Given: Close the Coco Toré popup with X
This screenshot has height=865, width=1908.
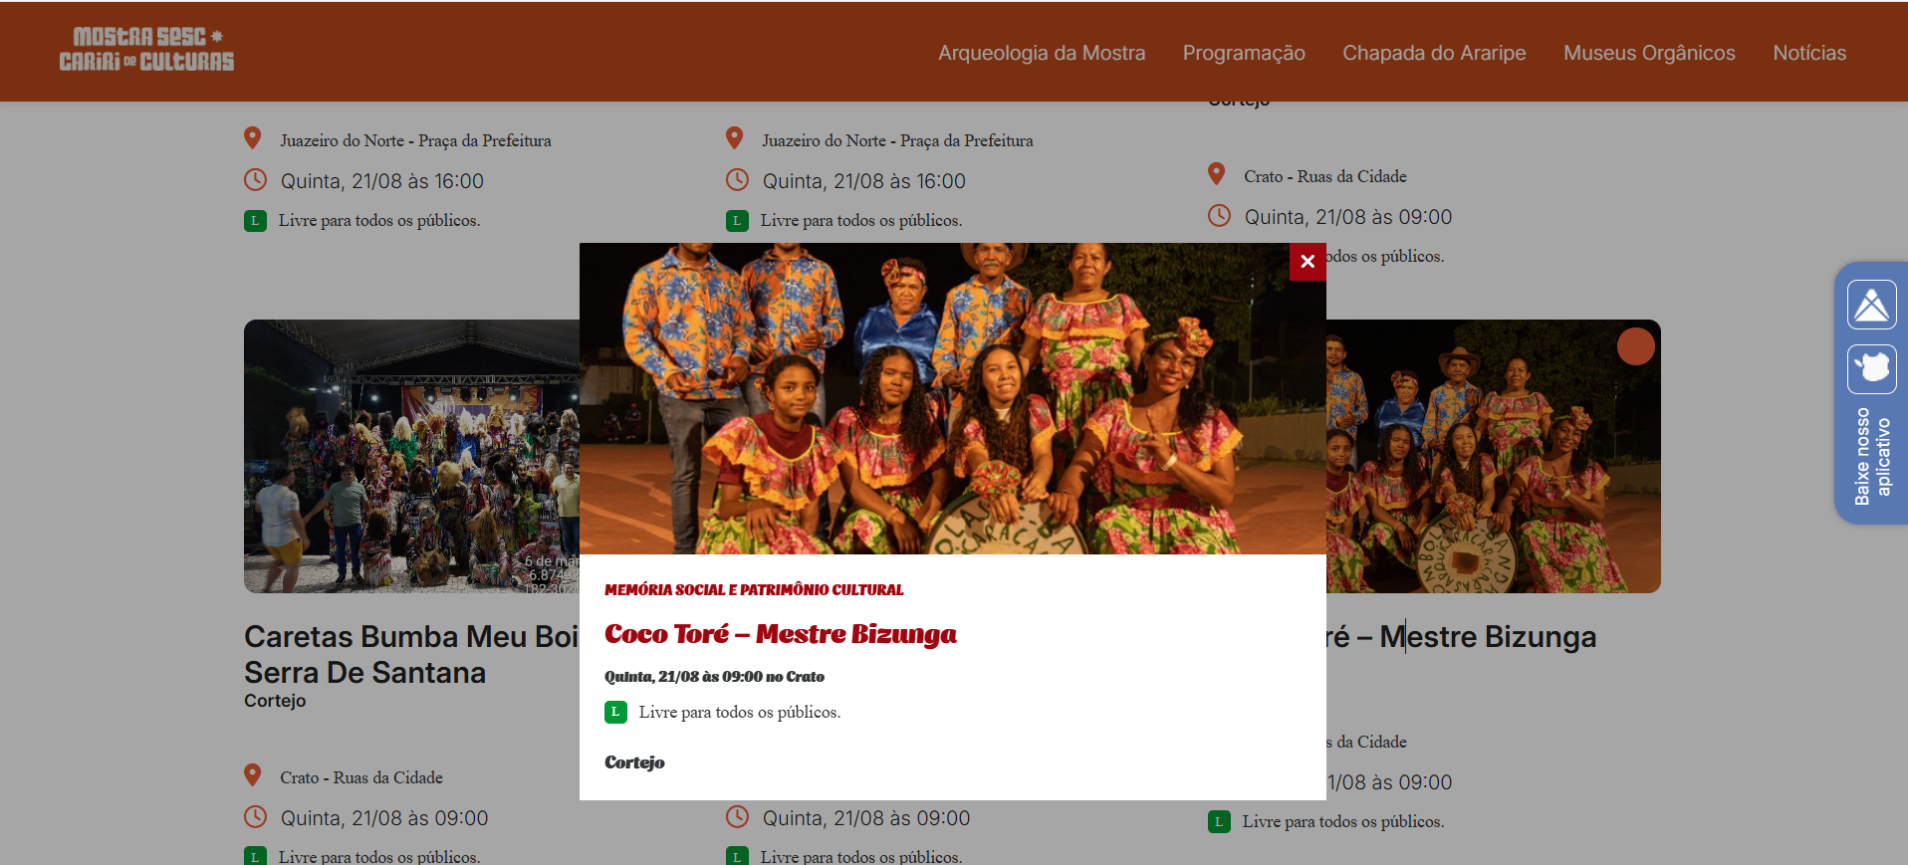Looking at the screenshot, I should [x=1308, y=262].
